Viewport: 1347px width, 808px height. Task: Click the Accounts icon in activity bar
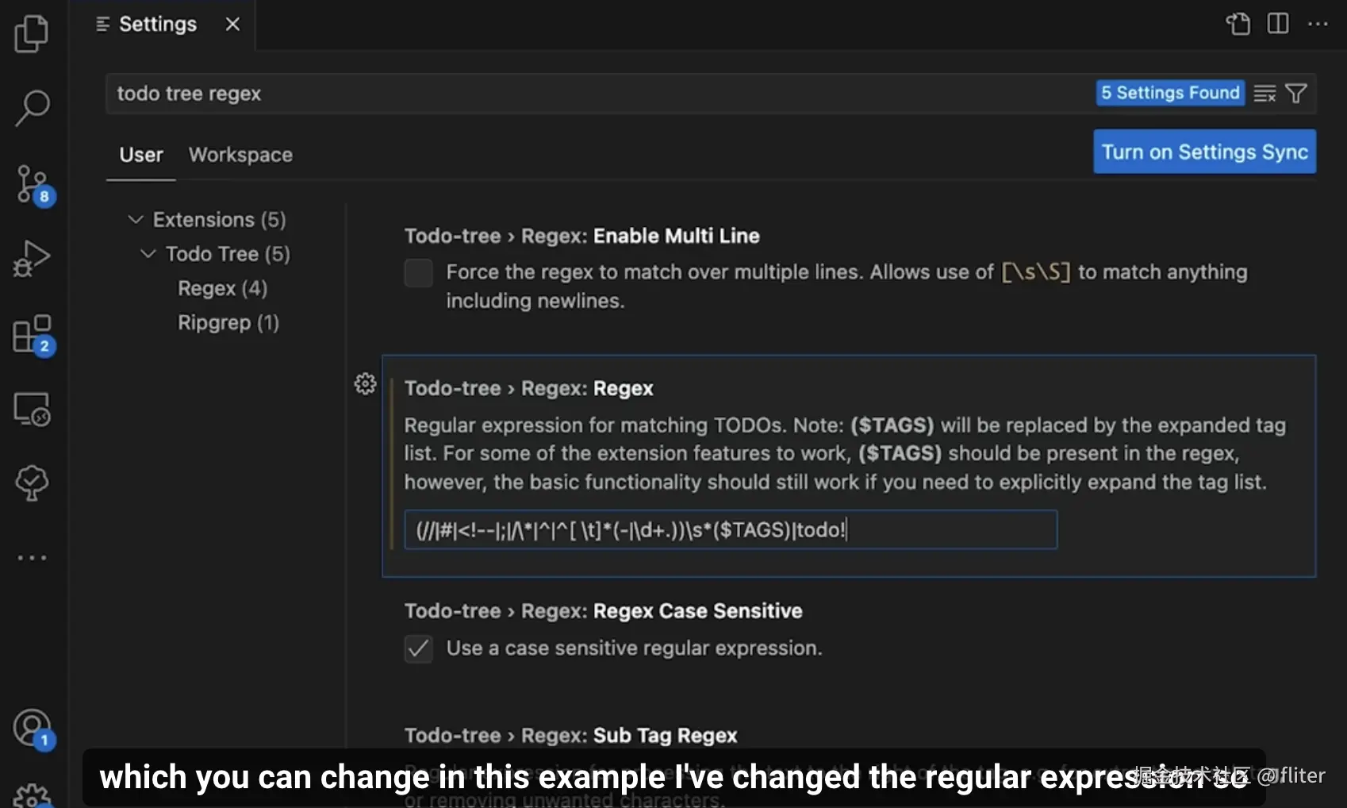(x=32, y=727)
